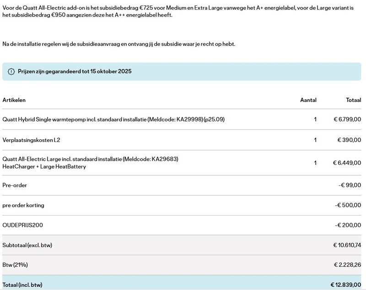Click the price guarantee date banner text
Image resolution: width=366 pixels, height=290 pixels.
tap(75, 72)
